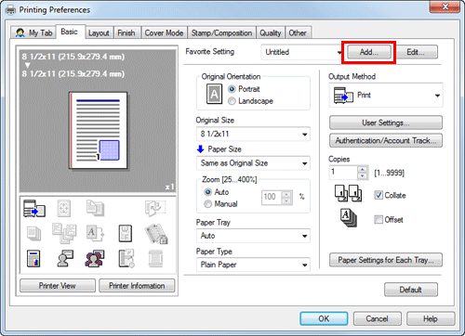Screen dimensions: 465x336
Task: Select the Basic tab
Action: (70, 32)
